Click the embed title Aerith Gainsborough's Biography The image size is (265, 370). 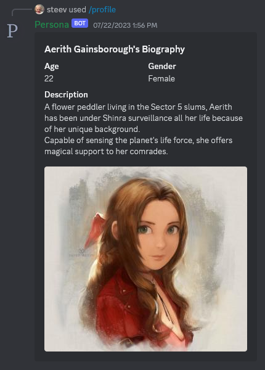(115, 49)
